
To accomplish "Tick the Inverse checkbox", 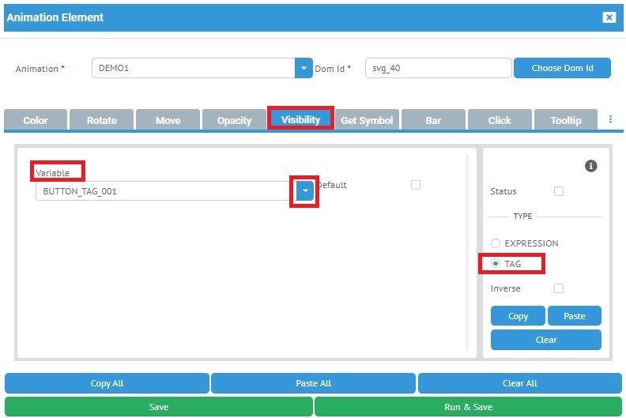I will click(559, 288).
